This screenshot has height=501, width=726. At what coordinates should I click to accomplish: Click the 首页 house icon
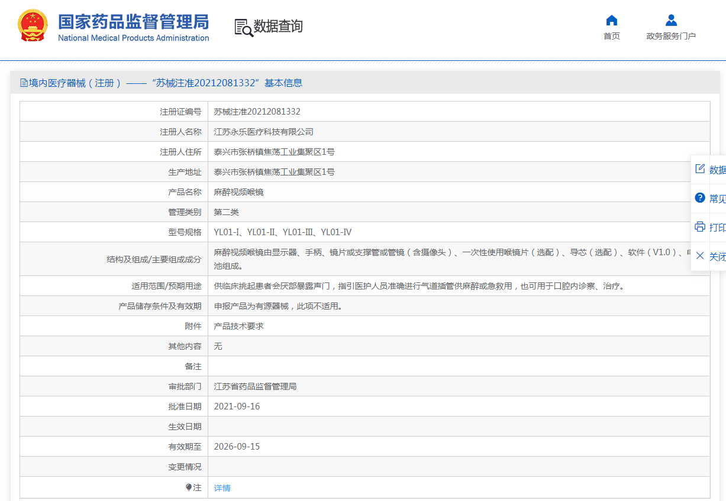point(612,21)
